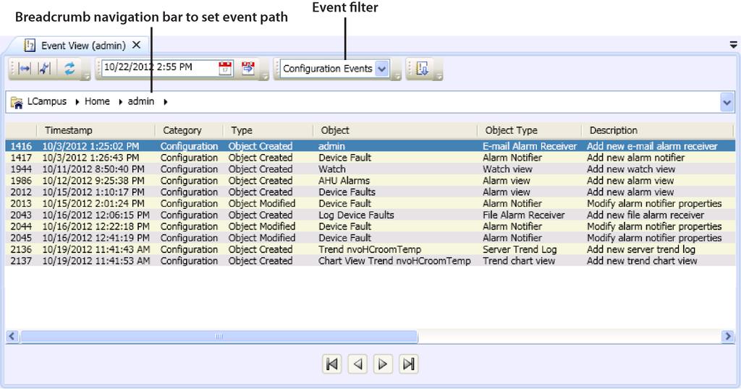Screen dimensions: 741x389
Task: Go to first page of events
Action: [332, 364]
